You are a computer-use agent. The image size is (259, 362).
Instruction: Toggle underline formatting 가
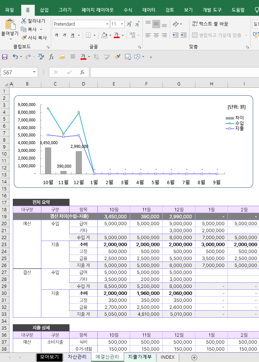pos(72,35)
